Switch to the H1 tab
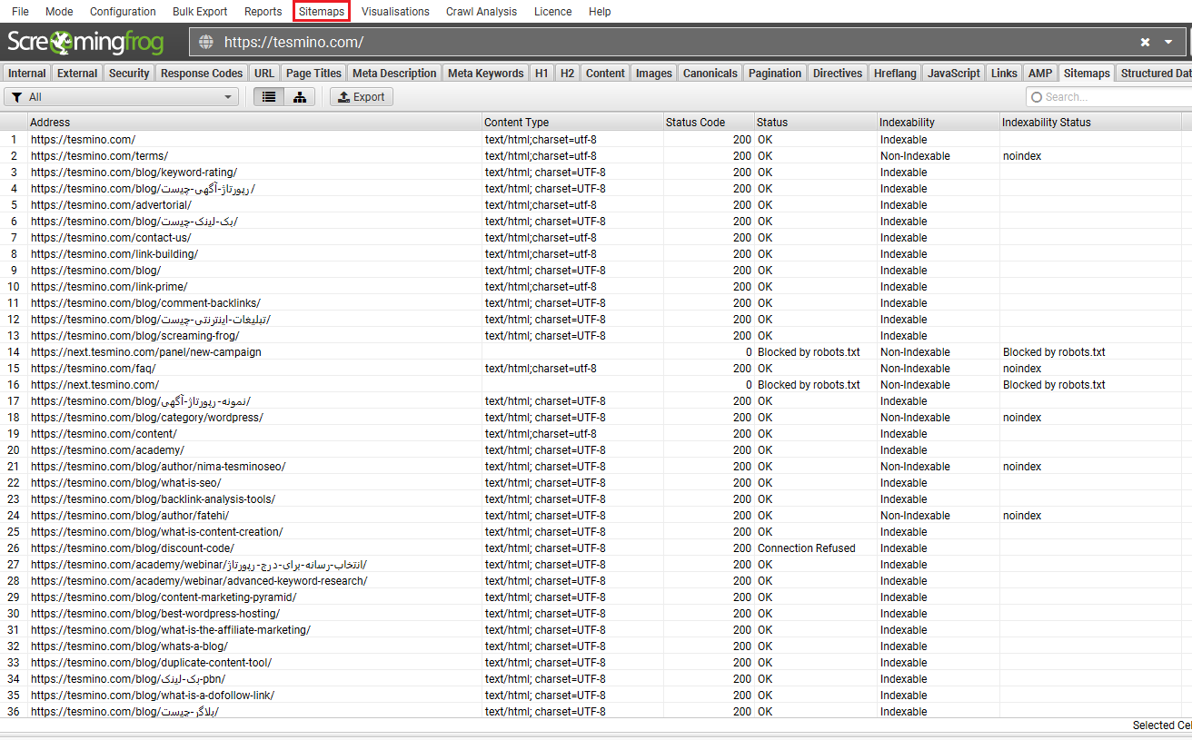This screenshot has height=740, width=1192. 541,74
